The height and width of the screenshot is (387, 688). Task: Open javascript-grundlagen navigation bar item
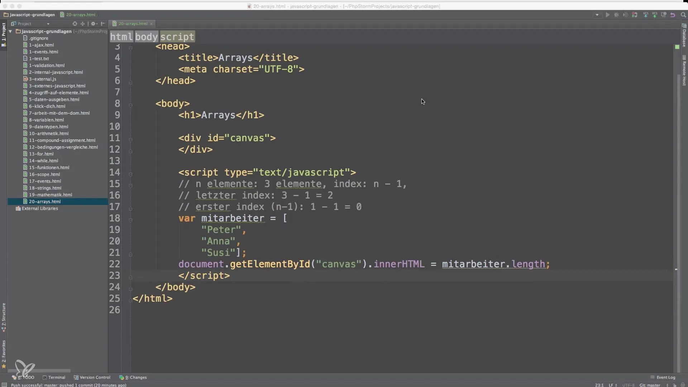pos(29,15)
